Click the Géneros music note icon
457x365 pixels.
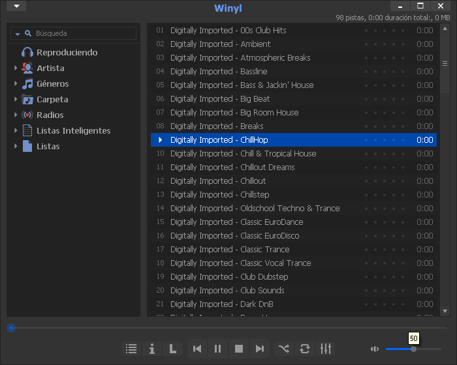27,84
